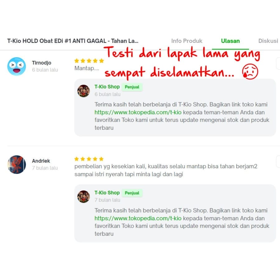Click the red crying emoji sticker
This screenshot has height=280, width=280.
point(250,72)
